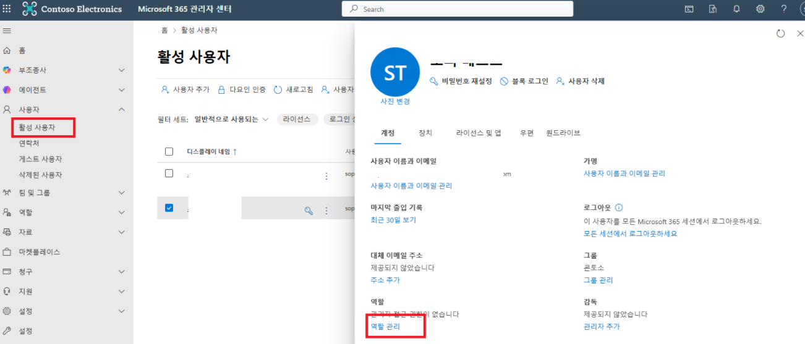Close the user details panel

coord(800,34)
